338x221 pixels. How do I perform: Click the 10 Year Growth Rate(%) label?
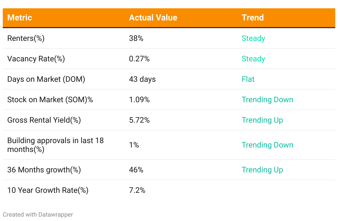pyautogui.click(x=48, y=190)
